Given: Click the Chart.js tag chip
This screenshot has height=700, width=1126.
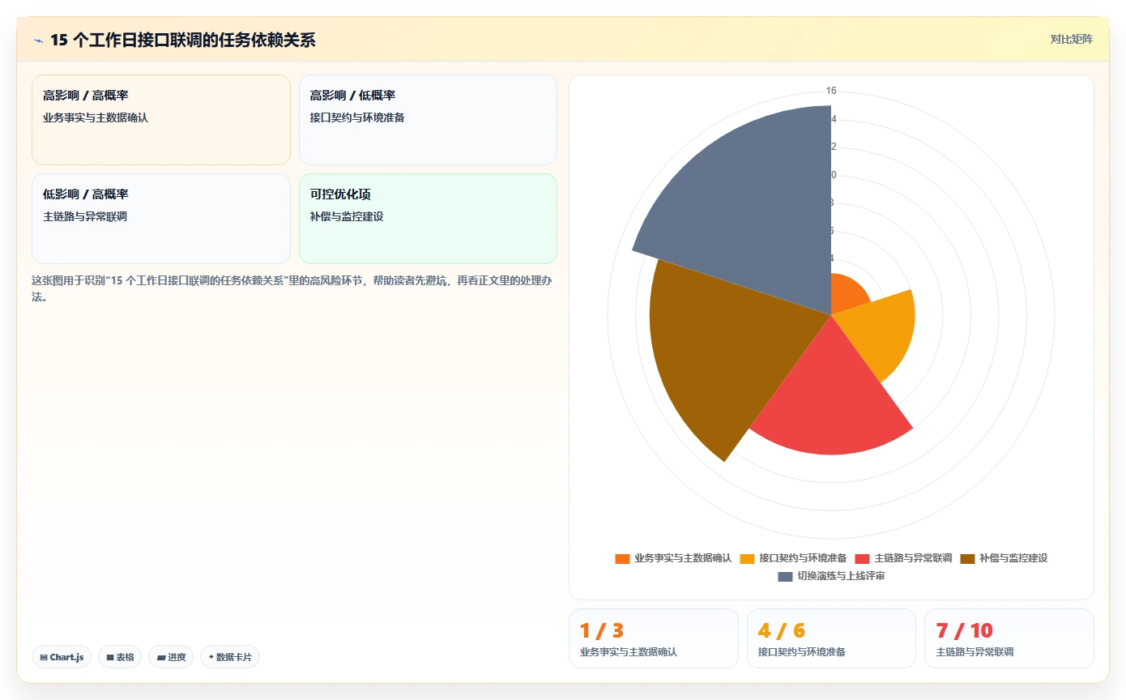Looking at the screenshot, I should [62, 657].
